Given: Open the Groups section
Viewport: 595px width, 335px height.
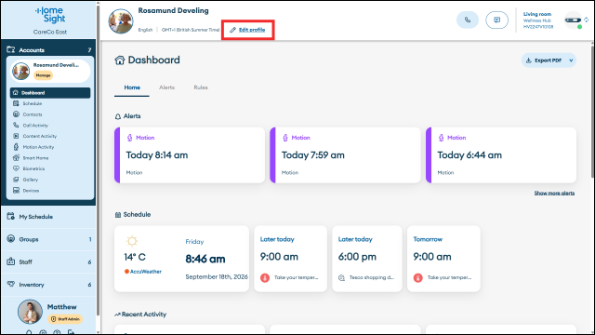Looking at the screenshot, I should click(48, 239).
